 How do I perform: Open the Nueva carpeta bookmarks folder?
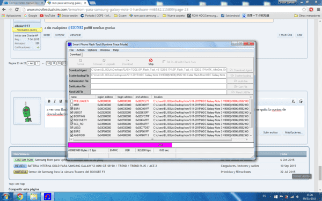pyautogui.click(x=173, y=16)
